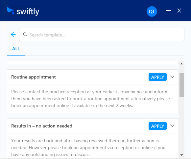Screen dimensions: 191x159
Task: Focus the Search template field
Action: 102,34
